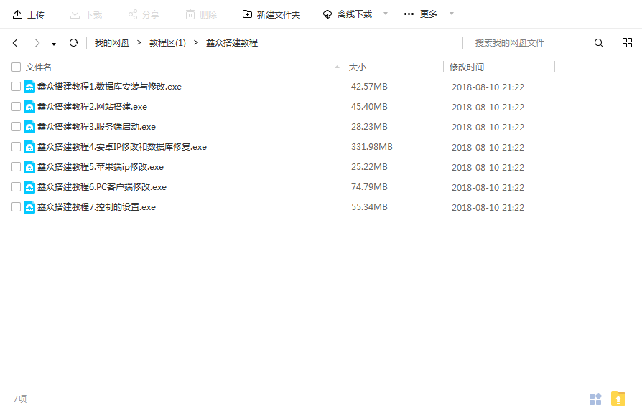This screenshot has width=642, height=410.
Task: Select file name 鑫众搭建教程4.安卓IP修改和数据库修复.exe
Action: (x=122, y=147)
